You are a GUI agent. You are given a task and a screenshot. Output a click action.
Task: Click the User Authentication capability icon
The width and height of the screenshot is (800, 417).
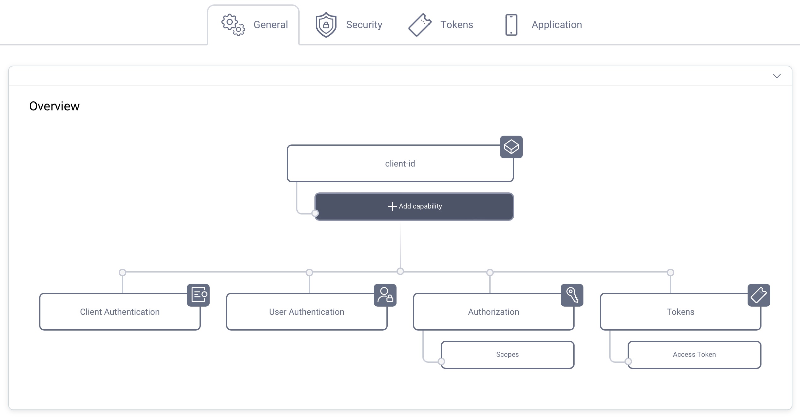[385, 295]
